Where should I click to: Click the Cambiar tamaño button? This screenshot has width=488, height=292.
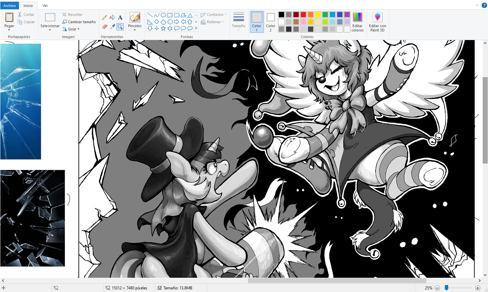tap(79, 22)
